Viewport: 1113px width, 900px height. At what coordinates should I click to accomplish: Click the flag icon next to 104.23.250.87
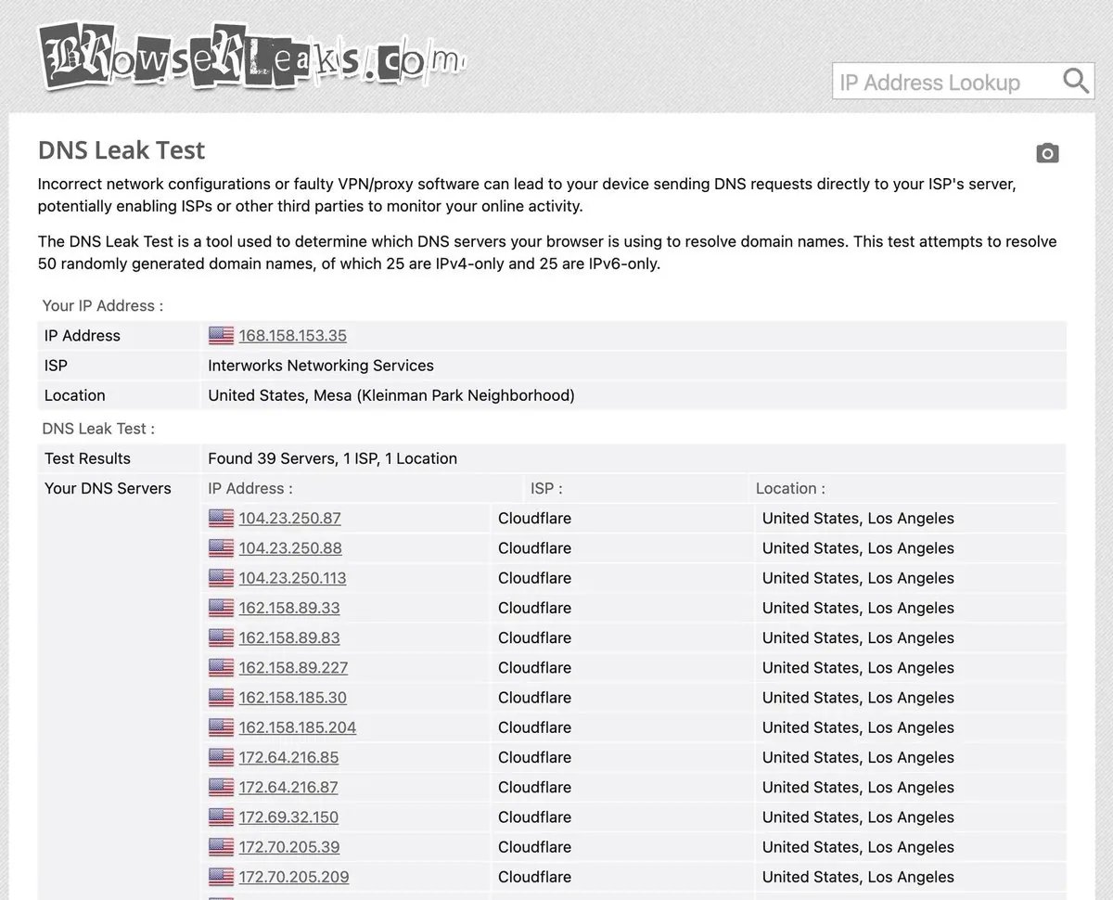coord(221,519)
